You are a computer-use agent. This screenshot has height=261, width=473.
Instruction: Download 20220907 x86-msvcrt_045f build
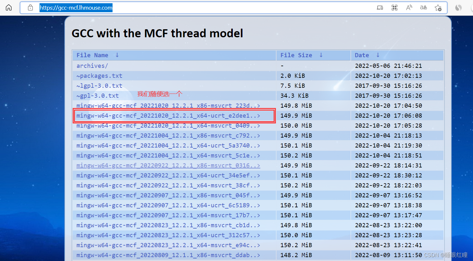(168, 195)
